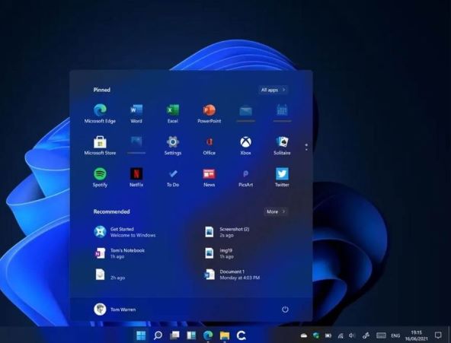The height and width of the screenshot is (343, 451).
Task: Click the Power button
Action: [x=285, y=310]
